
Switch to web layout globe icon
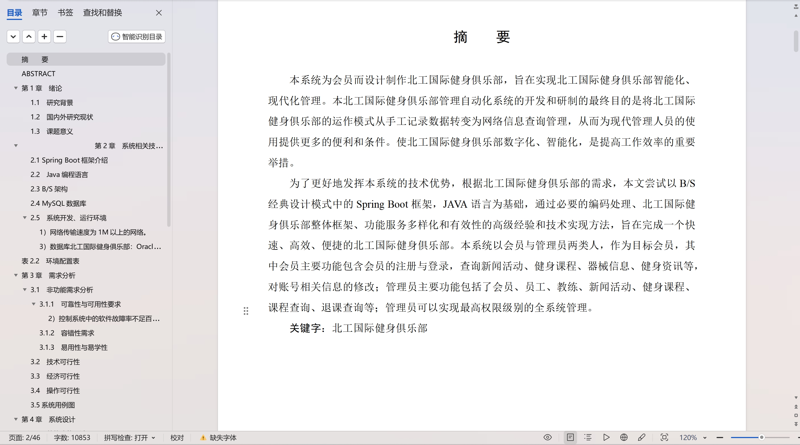coord(624,437)
